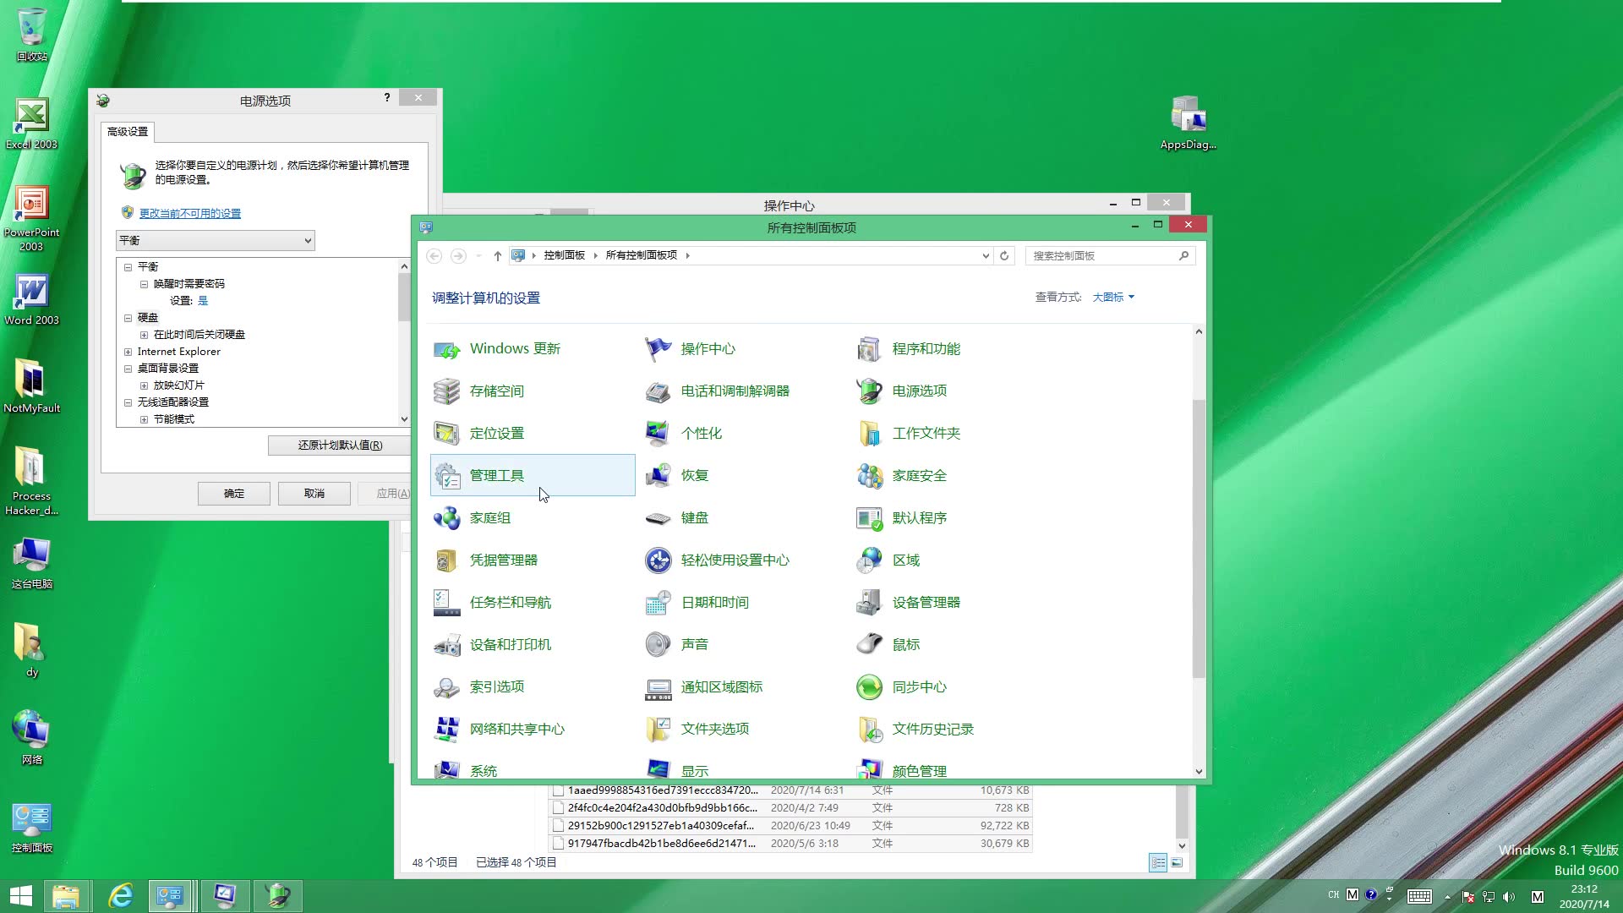Select the 高级设置 tab
This screenshot has height=913, width=1623.
coord(128,132)
